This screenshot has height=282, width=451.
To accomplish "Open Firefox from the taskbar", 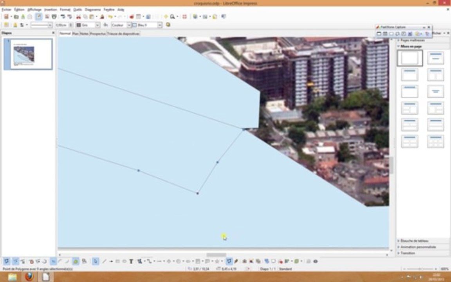I will (29, 277).
